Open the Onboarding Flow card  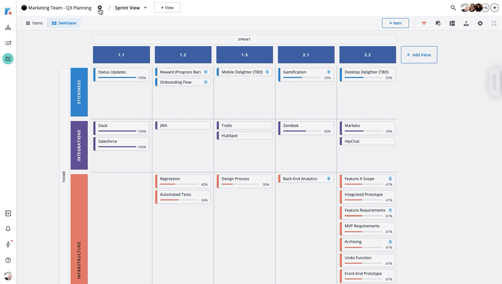point(183,82)
